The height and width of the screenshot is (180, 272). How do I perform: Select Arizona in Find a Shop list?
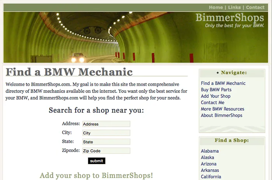coord(209,164)
